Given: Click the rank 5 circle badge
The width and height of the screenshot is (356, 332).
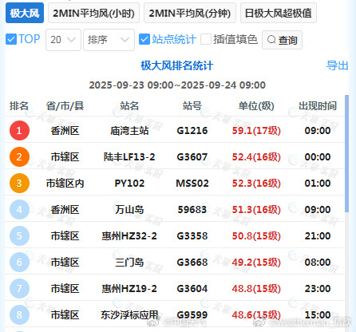Looking at the screenshot, I should [x=19, y=235].
